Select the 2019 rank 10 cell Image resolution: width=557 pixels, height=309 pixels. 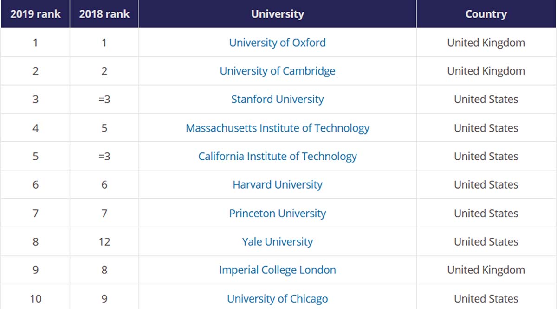click(x=35, y=298)
